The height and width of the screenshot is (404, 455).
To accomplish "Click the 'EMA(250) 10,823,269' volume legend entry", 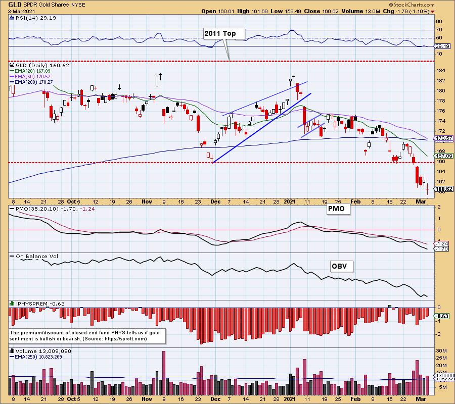I will click(36, 357).
